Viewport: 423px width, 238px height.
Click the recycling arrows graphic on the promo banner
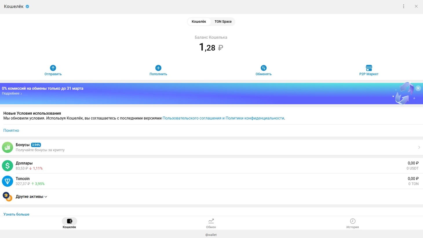(x=404, y=93)
